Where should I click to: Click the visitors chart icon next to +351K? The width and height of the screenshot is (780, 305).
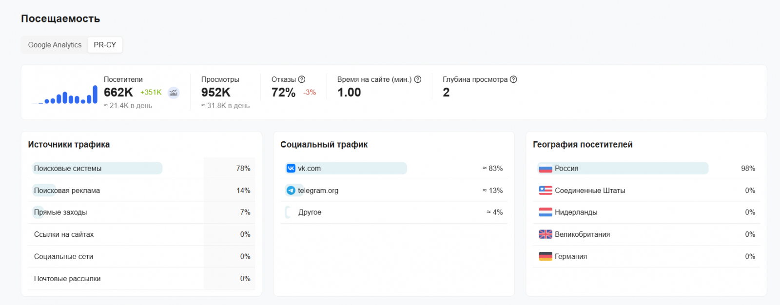click(x=174, y=93)
